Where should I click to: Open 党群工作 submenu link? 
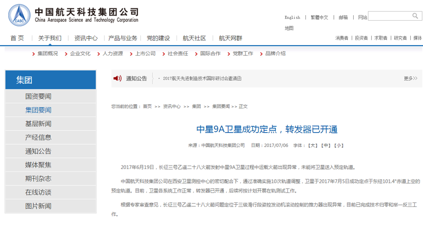click(243, 54)
